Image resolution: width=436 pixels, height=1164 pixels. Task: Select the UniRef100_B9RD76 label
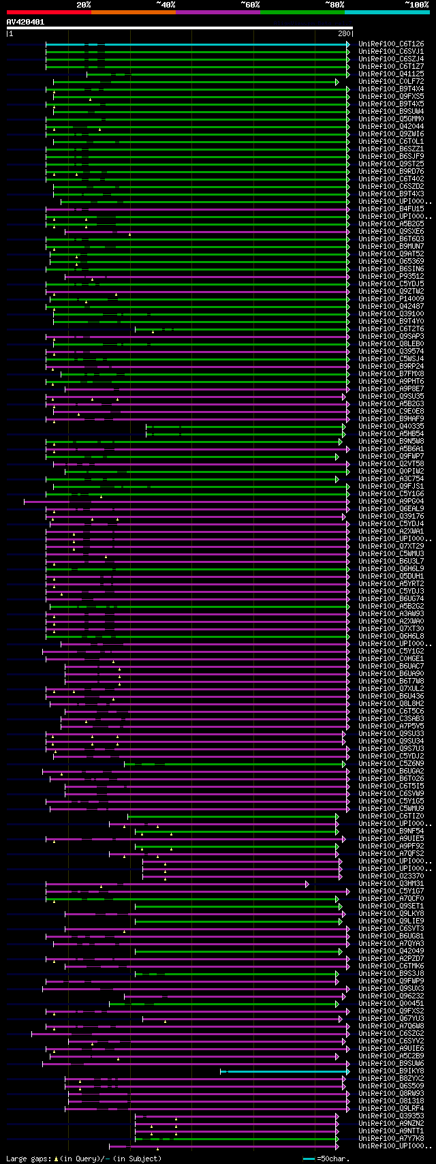(x=391, y=172)
